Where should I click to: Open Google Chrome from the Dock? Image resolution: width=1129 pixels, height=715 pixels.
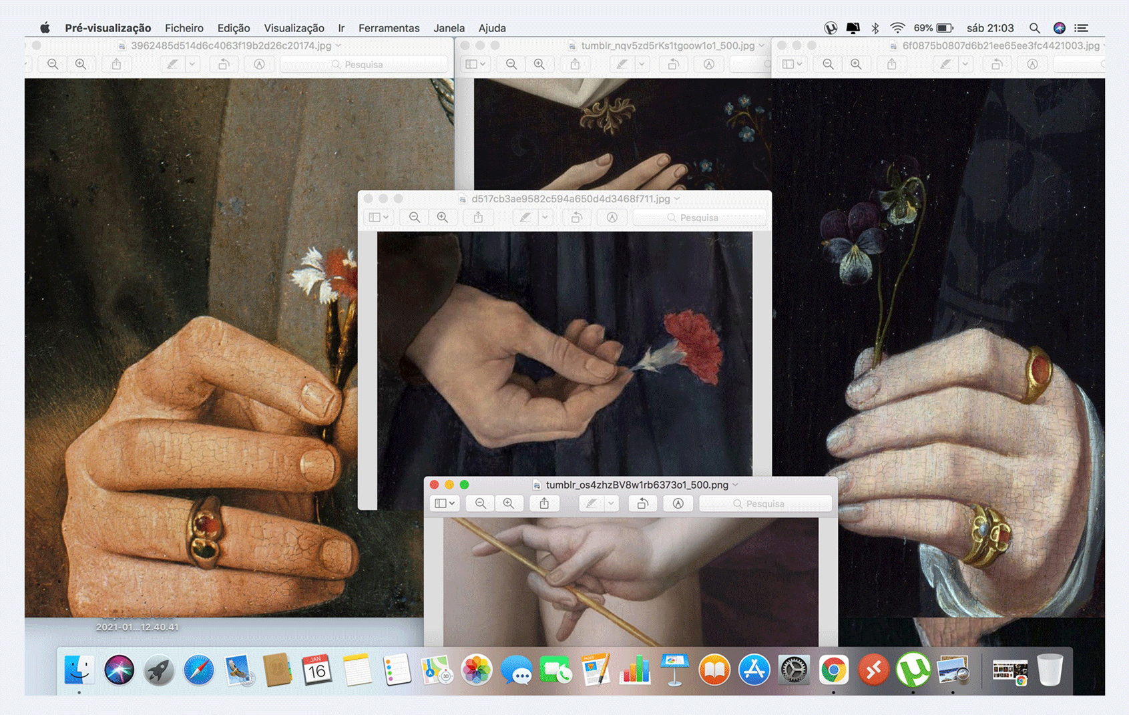pyautogui.click(x=833, y=670)
